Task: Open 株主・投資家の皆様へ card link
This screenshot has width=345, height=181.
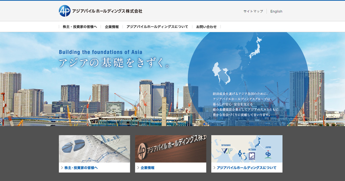Action: pos(81,168)
